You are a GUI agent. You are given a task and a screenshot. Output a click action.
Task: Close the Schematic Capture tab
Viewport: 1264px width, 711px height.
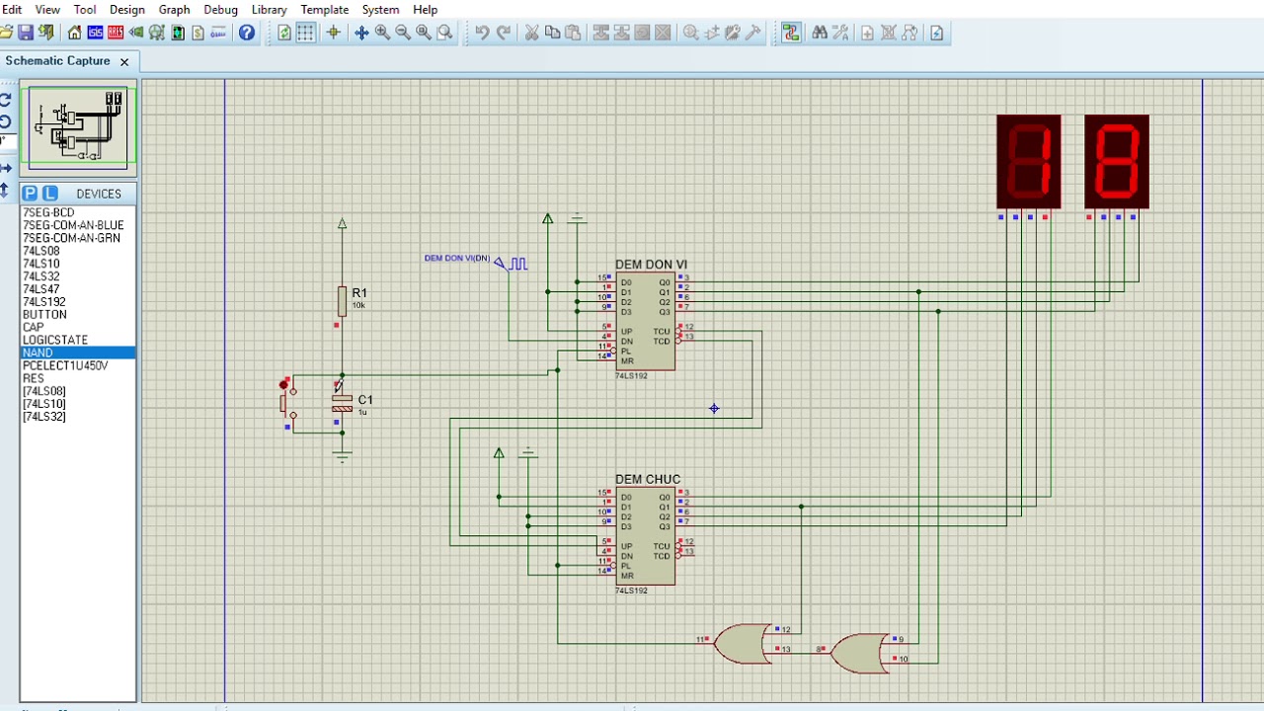point(124,61)
